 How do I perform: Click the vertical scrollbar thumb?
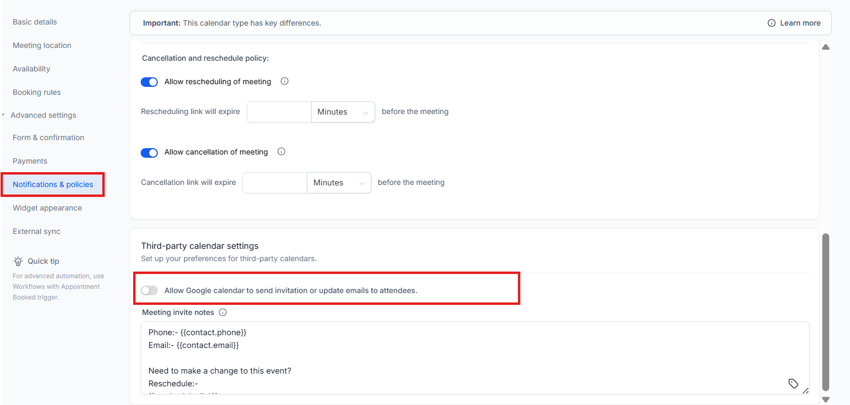click(x=825, y=312)
